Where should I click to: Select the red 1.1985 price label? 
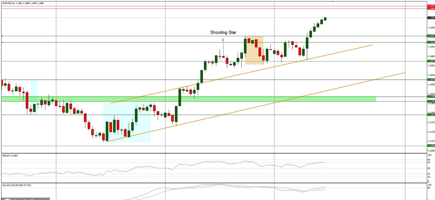tap(431, 9)
